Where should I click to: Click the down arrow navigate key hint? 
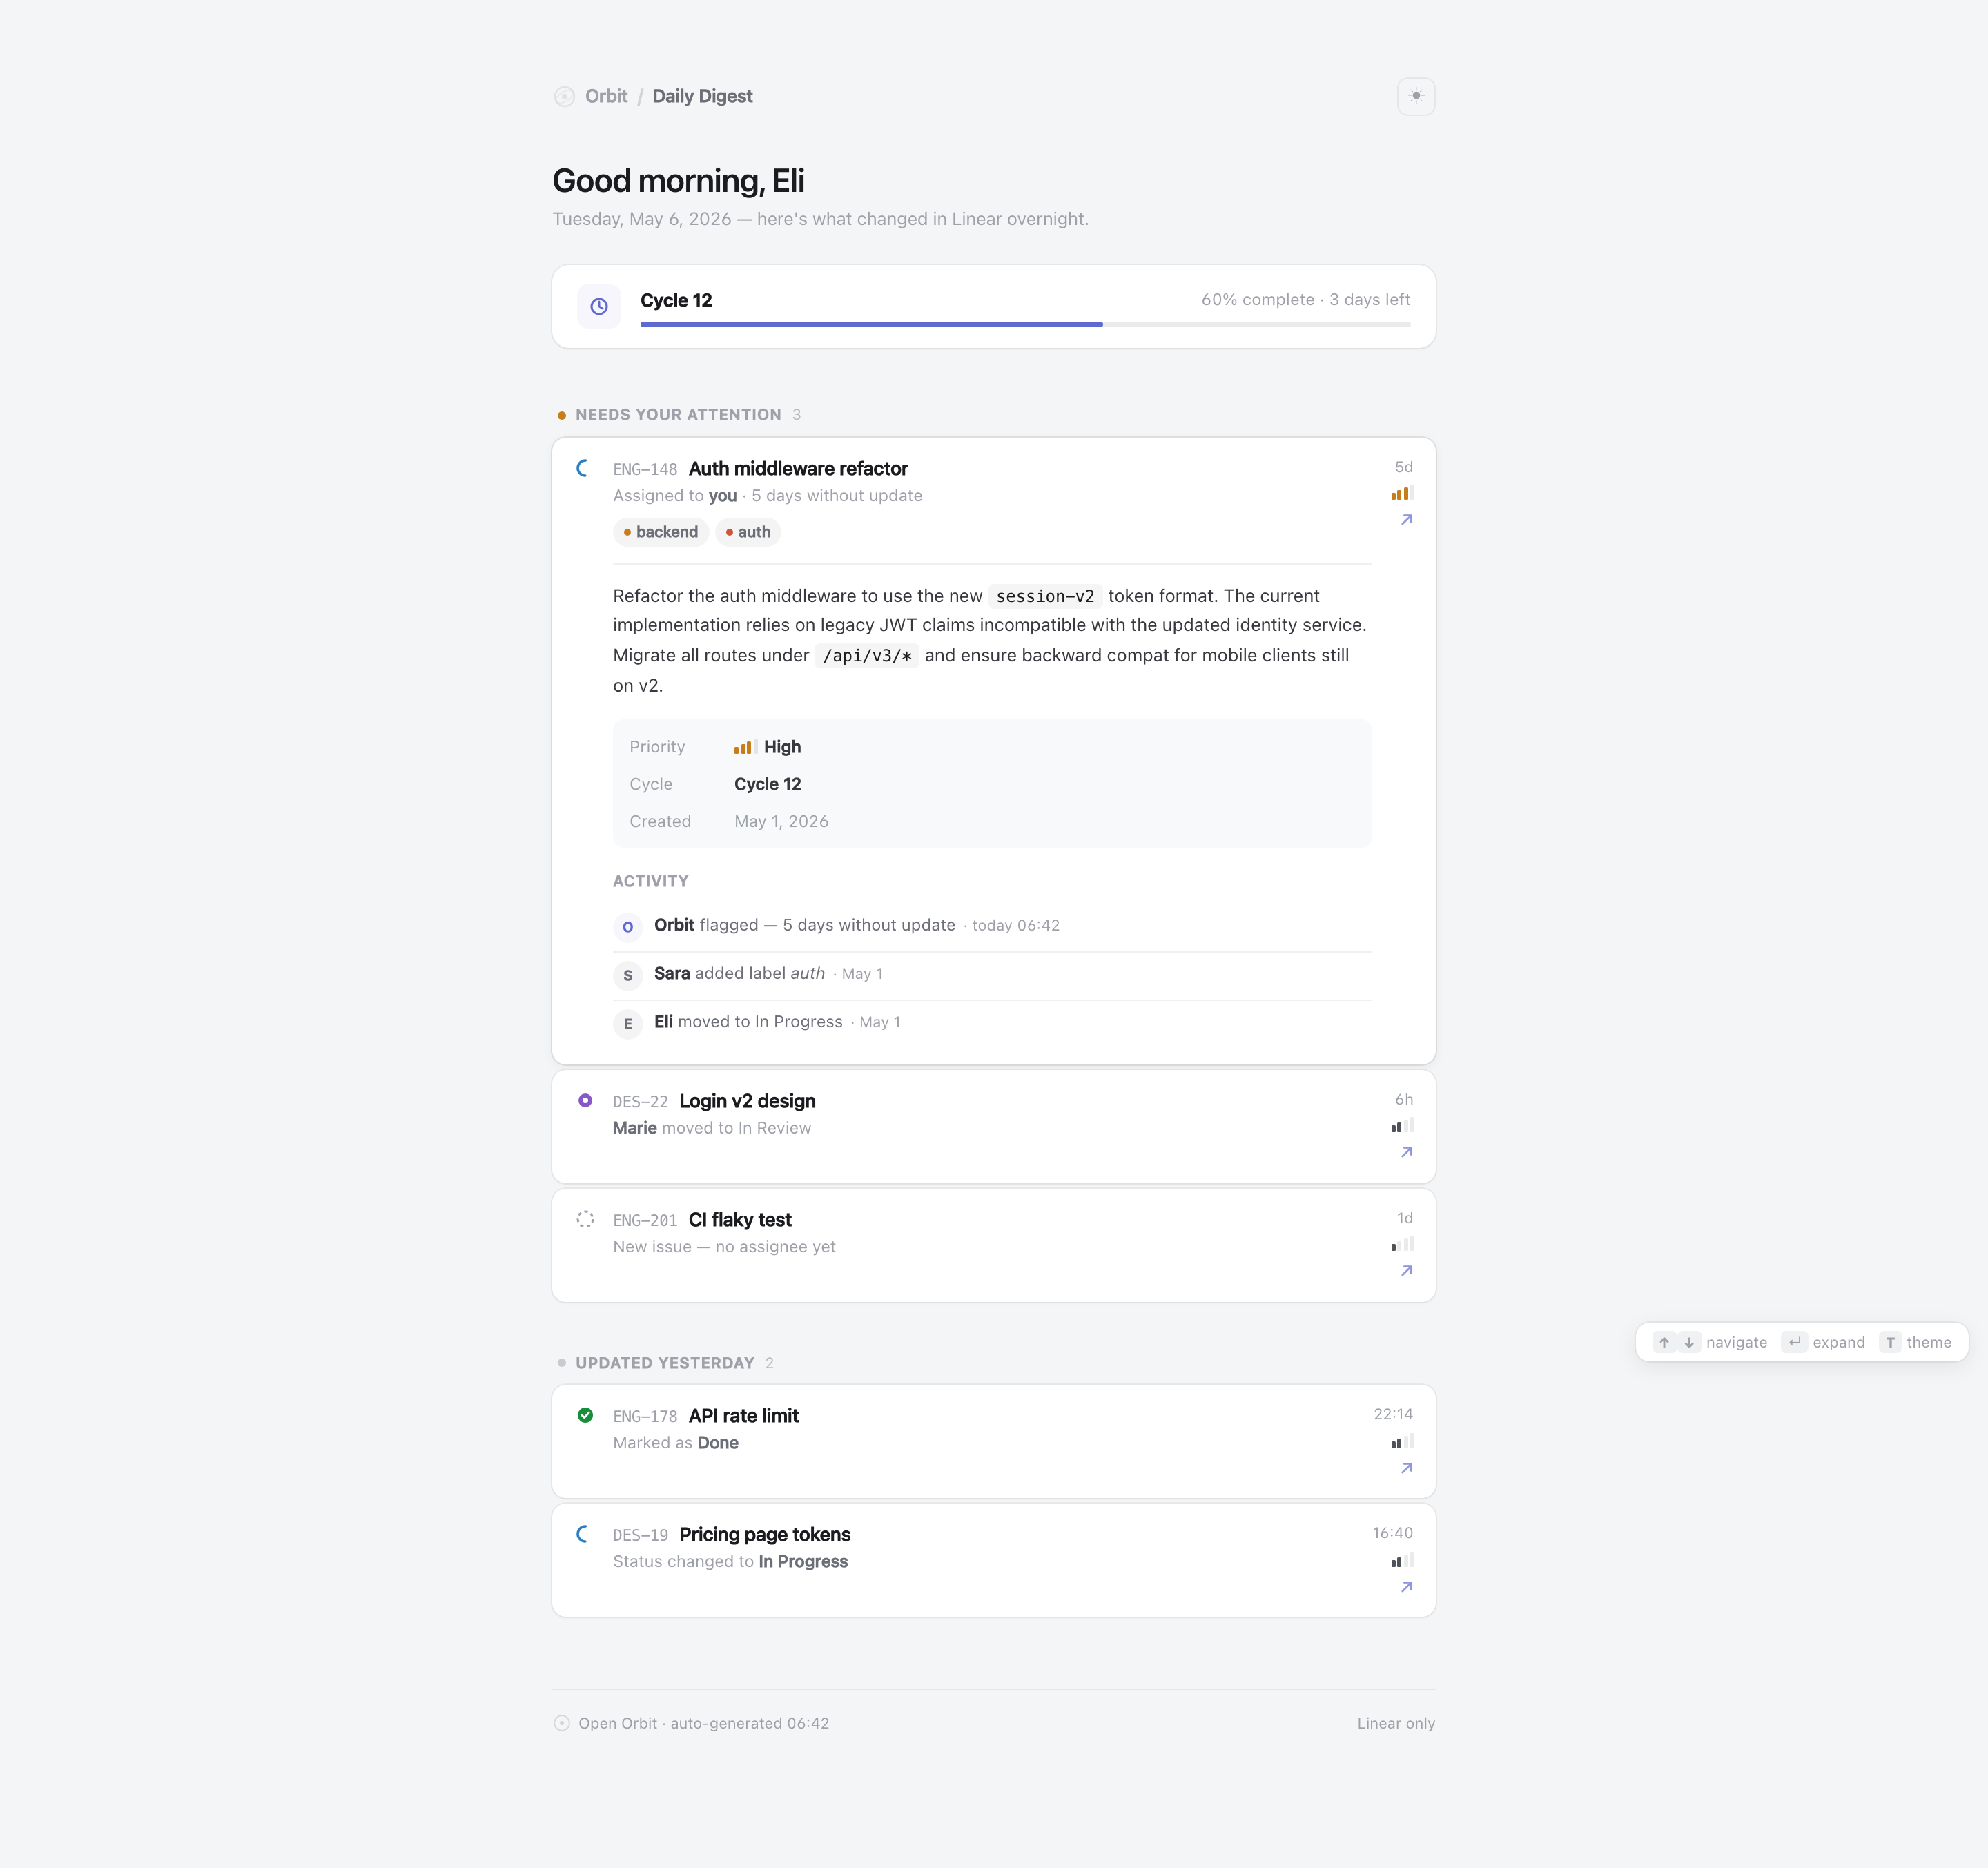[1689, 1342]
